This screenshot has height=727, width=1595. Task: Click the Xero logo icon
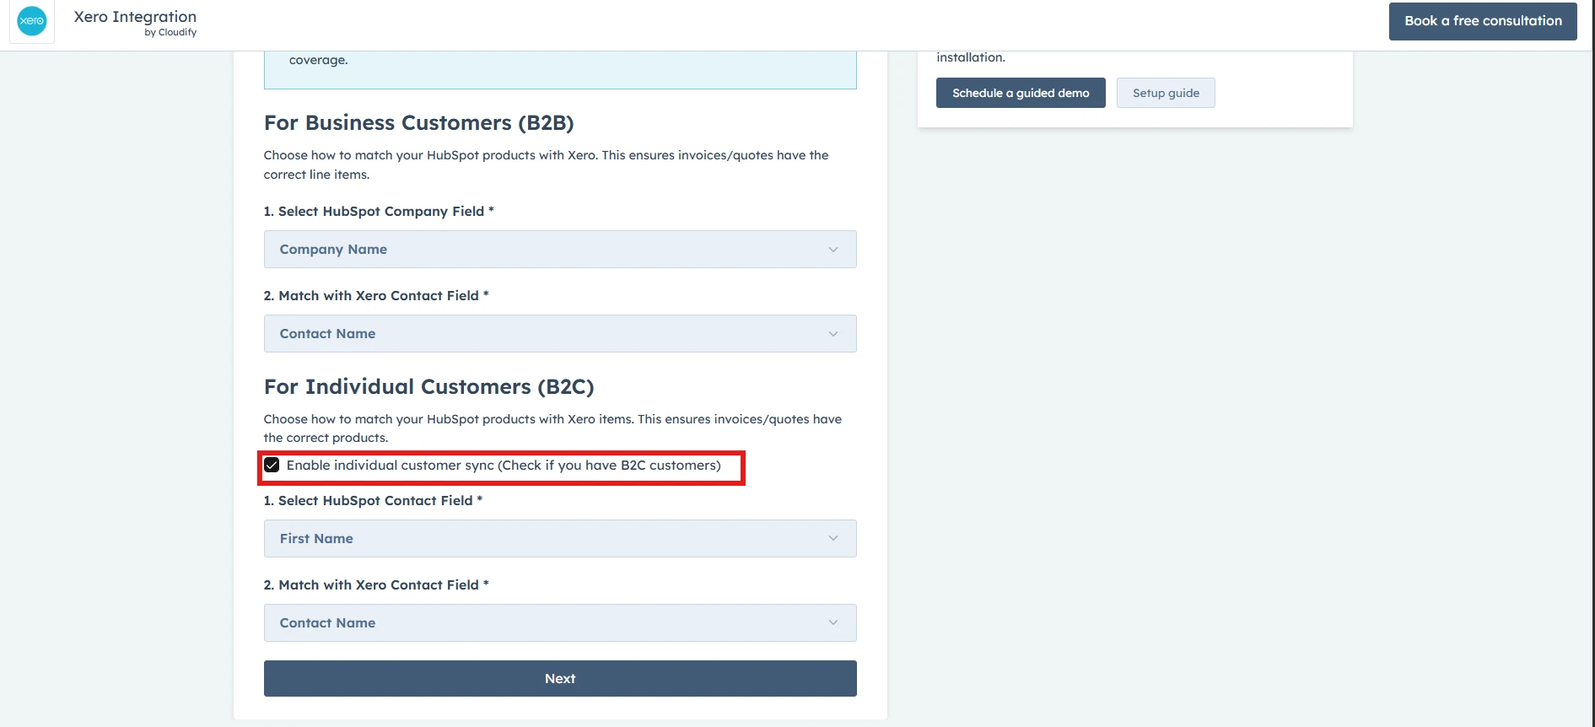[32, 21]
